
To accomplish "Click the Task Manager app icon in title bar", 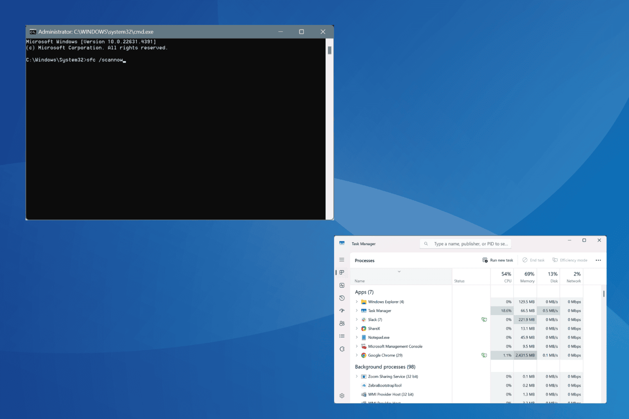I will pos(342,243).
